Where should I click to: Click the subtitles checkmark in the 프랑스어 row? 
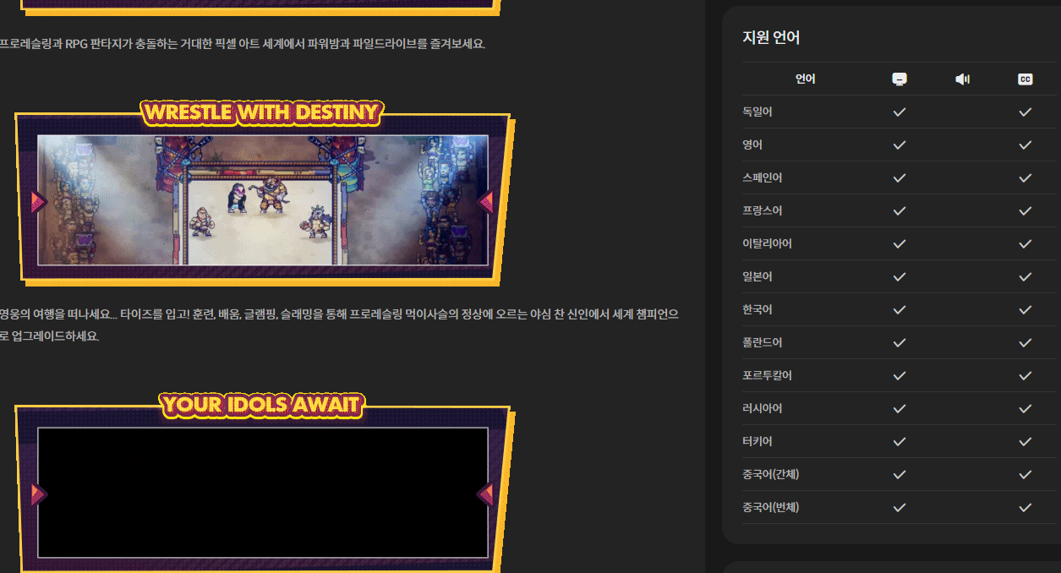click(x=1025, y=210)
